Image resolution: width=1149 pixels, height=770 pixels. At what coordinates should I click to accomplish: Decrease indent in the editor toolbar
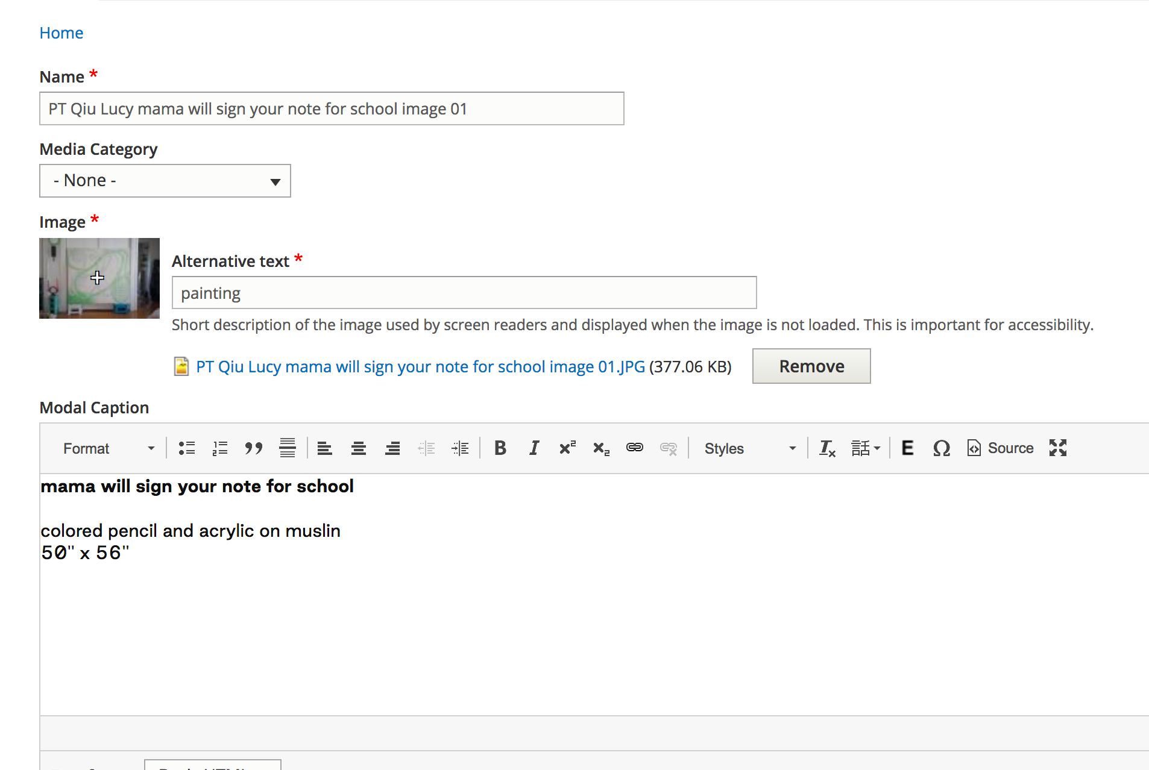[426, 448]
